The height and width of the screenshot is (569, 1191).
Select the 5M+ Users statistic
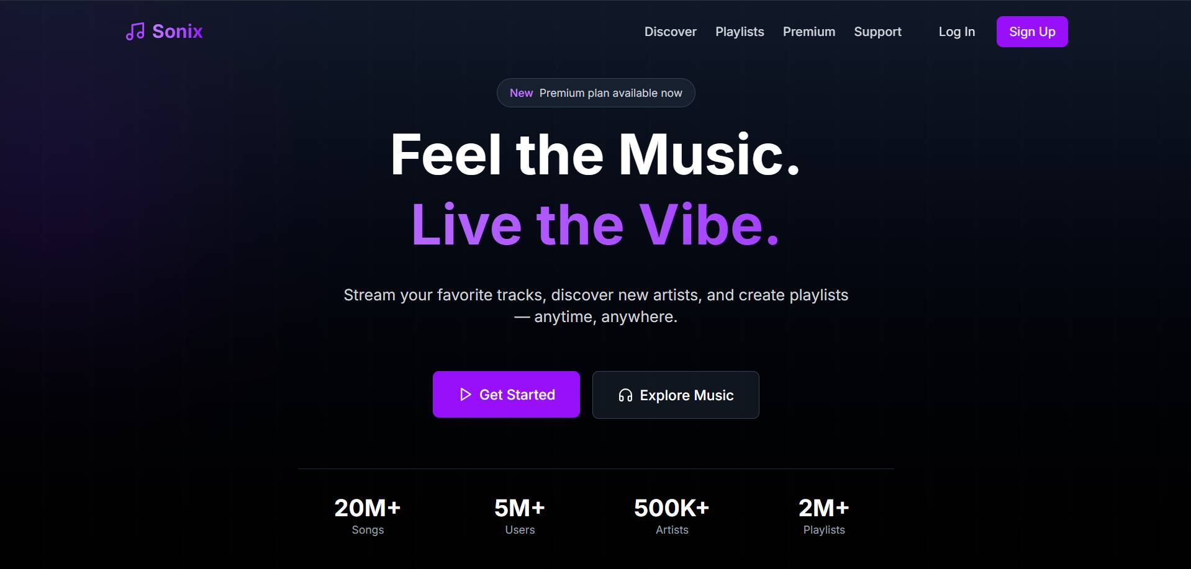[x=520, y=516]
